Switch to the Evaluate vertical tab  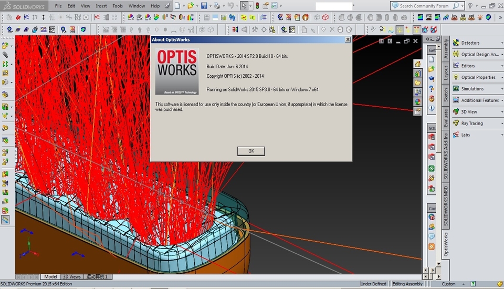446,118
